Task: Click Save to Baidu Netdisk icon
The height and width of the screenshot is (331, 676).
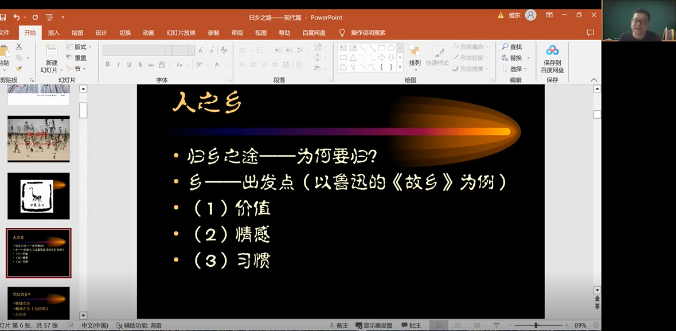Action: 552,51
